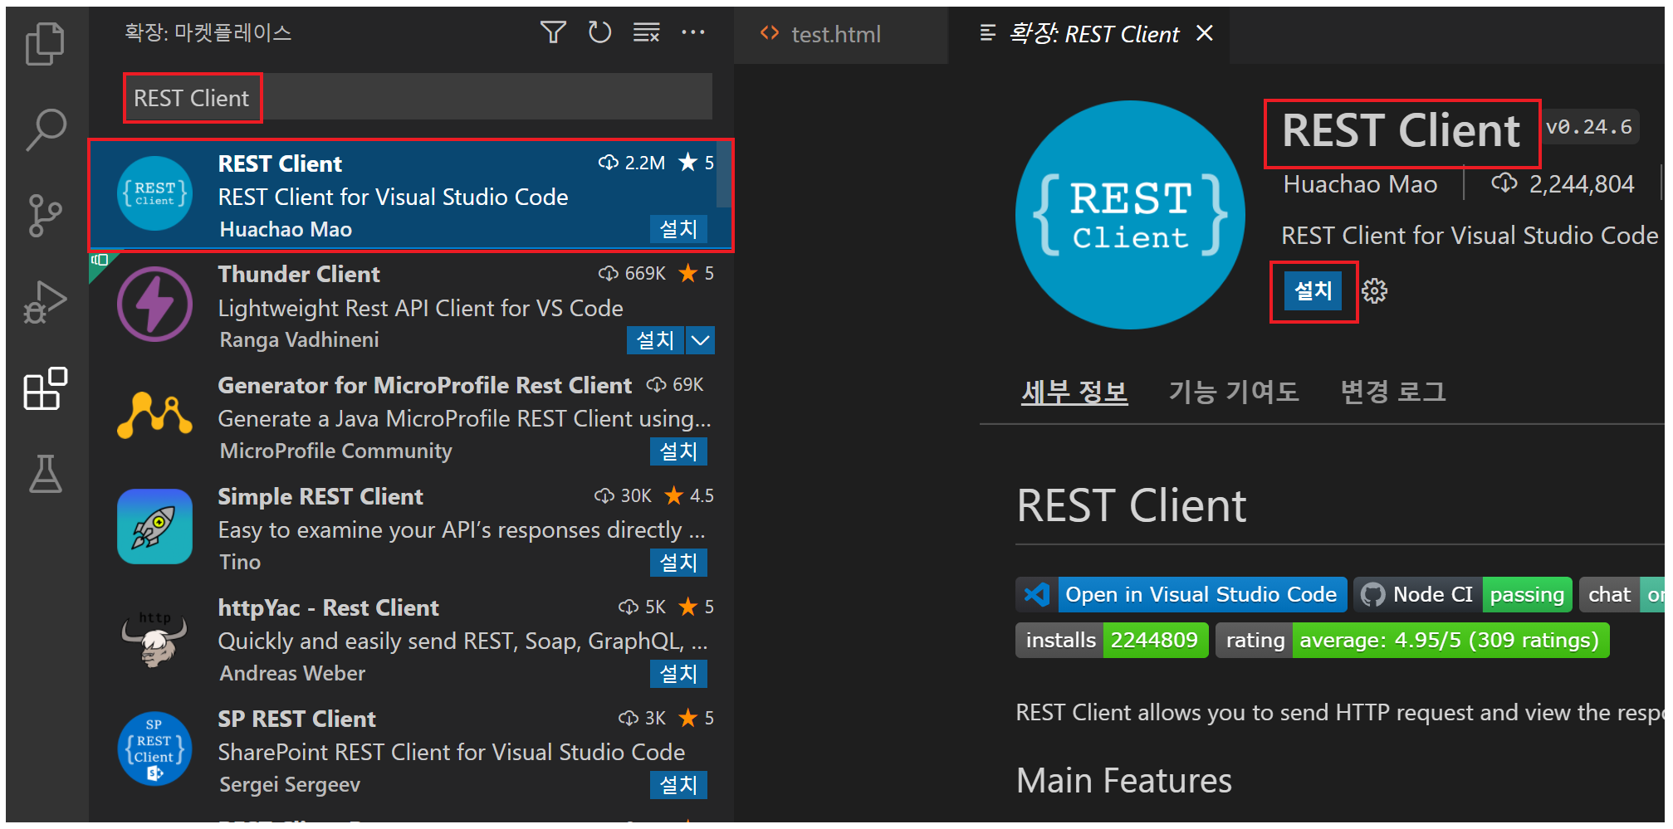Open the Explorer view in the activity bar
The width and height of the screenshot is (1673, 829).
[x=46, y=43]
